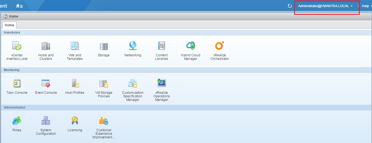372x143 pixels.
Task: Click the vRealize Orchestrator label text
Action: tap(220, 57)
